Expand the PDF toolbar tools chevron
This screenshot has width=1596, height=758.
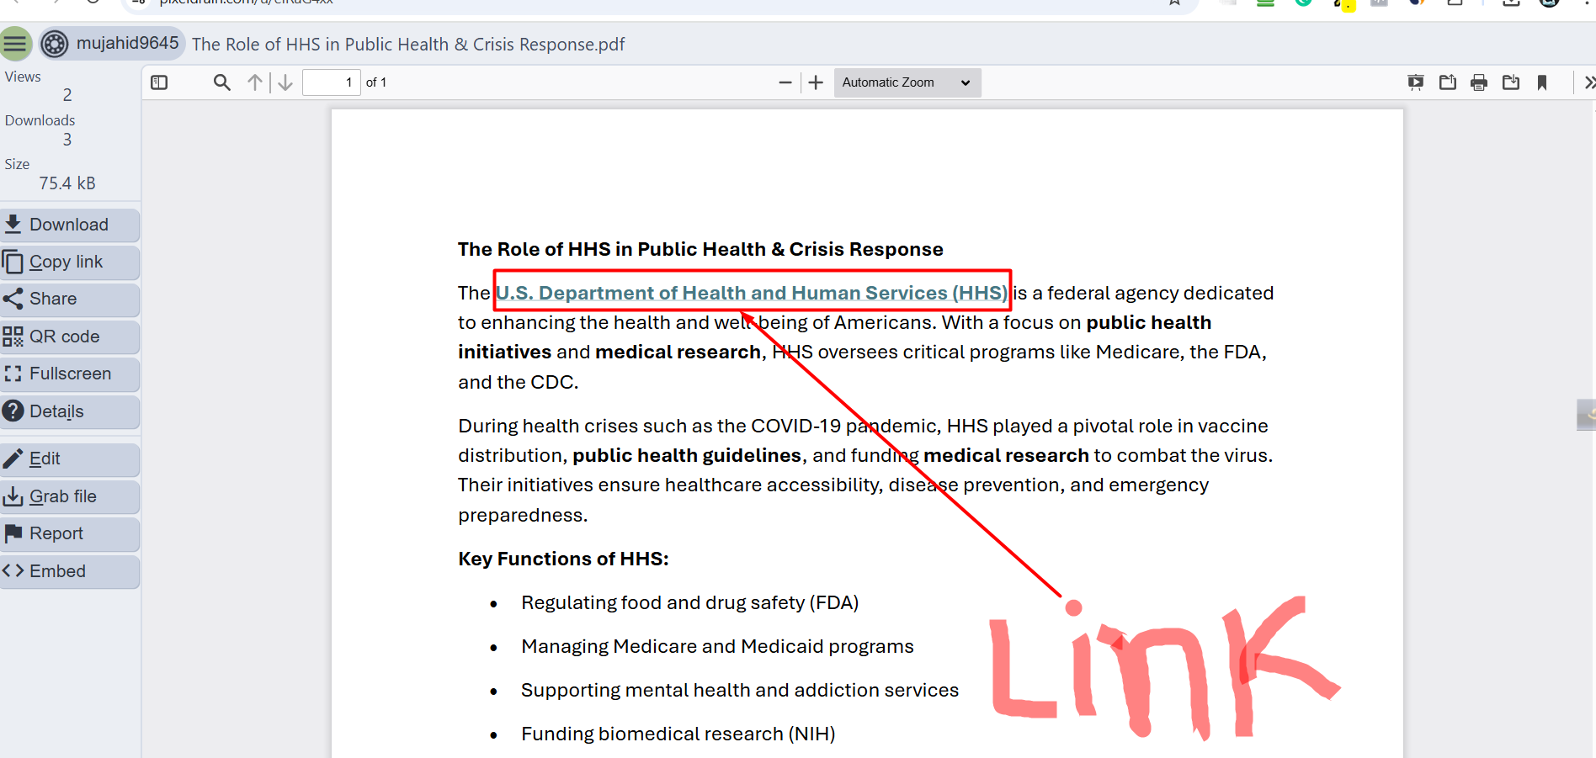coord(1588,82)
